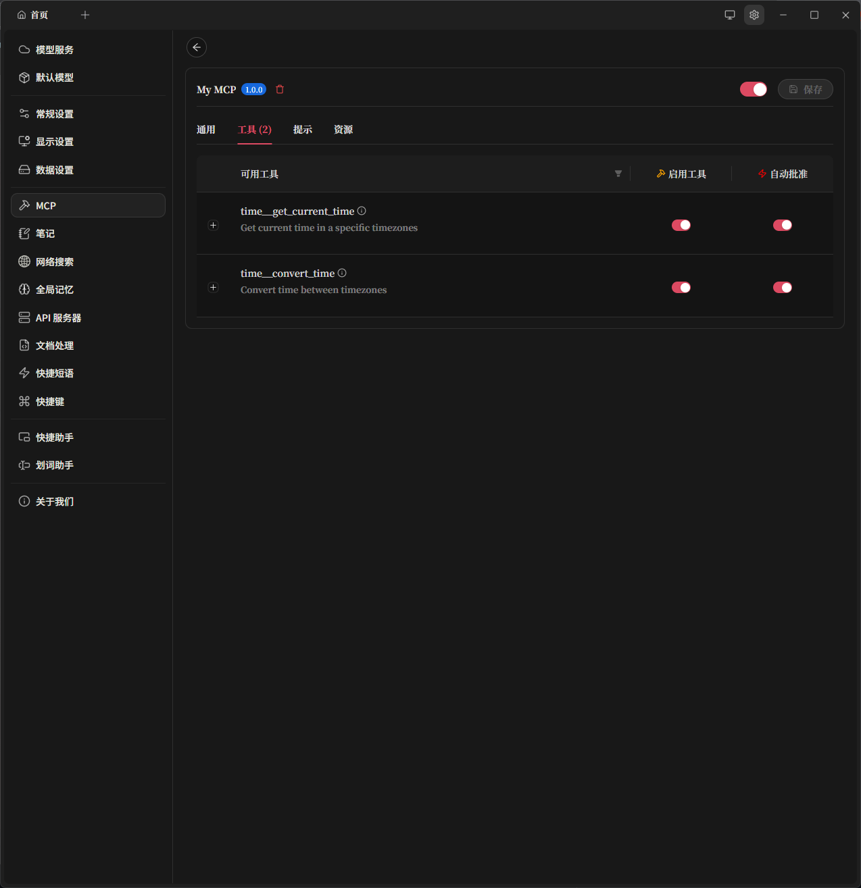
Task: Click the 保存 button
Action: [x=805, y=89]
